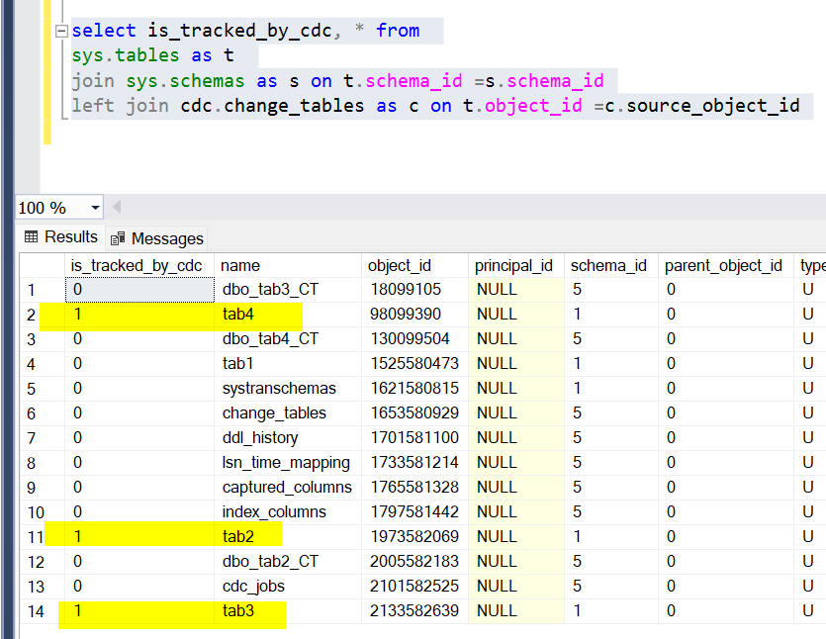Viewport: 826px width, 639px height.
Task: Click object_id cell 98099390
Action: point(414,315)
